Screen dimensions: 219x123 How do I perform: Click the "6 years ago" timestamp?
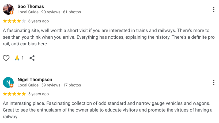tap(39, 21)
